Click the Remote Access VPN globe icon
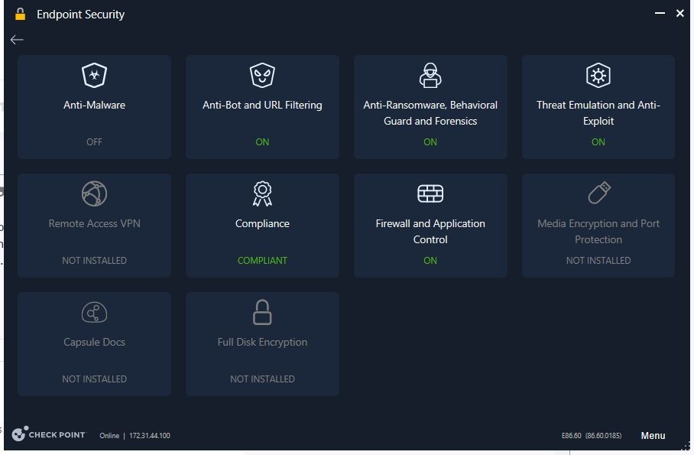Screen dimensions: 694x455 pos(94,193)
